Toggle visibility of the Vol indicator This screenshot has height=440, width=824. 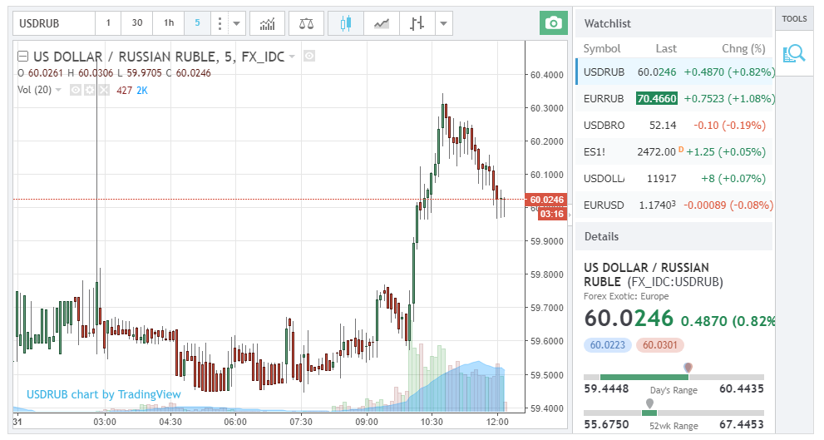[x=75, y=90]
